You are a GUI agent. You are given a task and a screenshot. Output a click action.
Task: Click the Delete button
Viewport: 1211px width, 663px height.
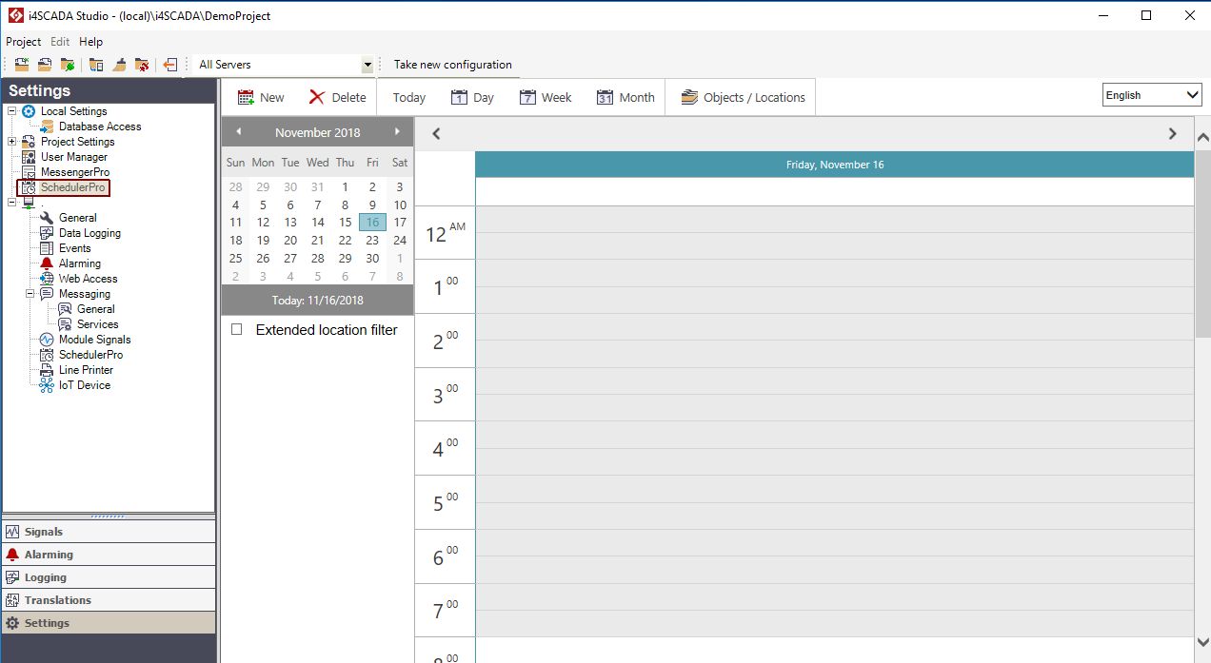pyautogui.click(x=337, y=97)
